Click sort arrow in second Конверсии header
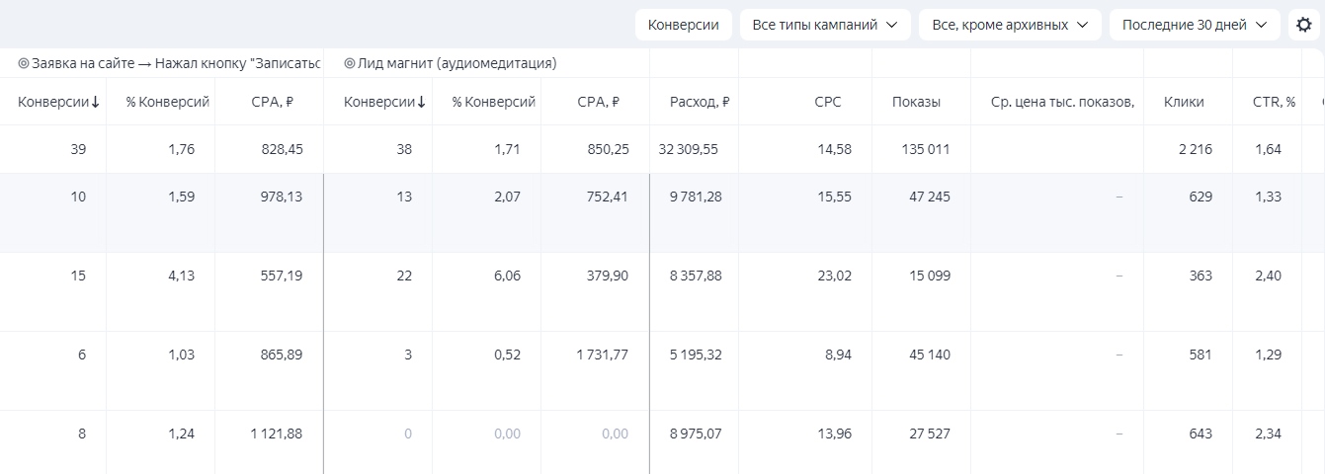Screen dimensions: 1325x474 (x=422, y=102)
